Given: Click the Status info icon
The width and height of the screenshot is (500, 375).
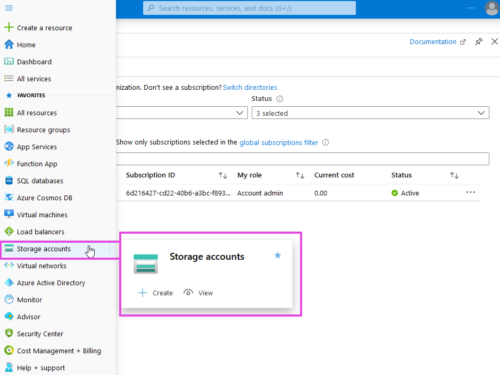Looking at the screenshot, I should click(280, 99).
